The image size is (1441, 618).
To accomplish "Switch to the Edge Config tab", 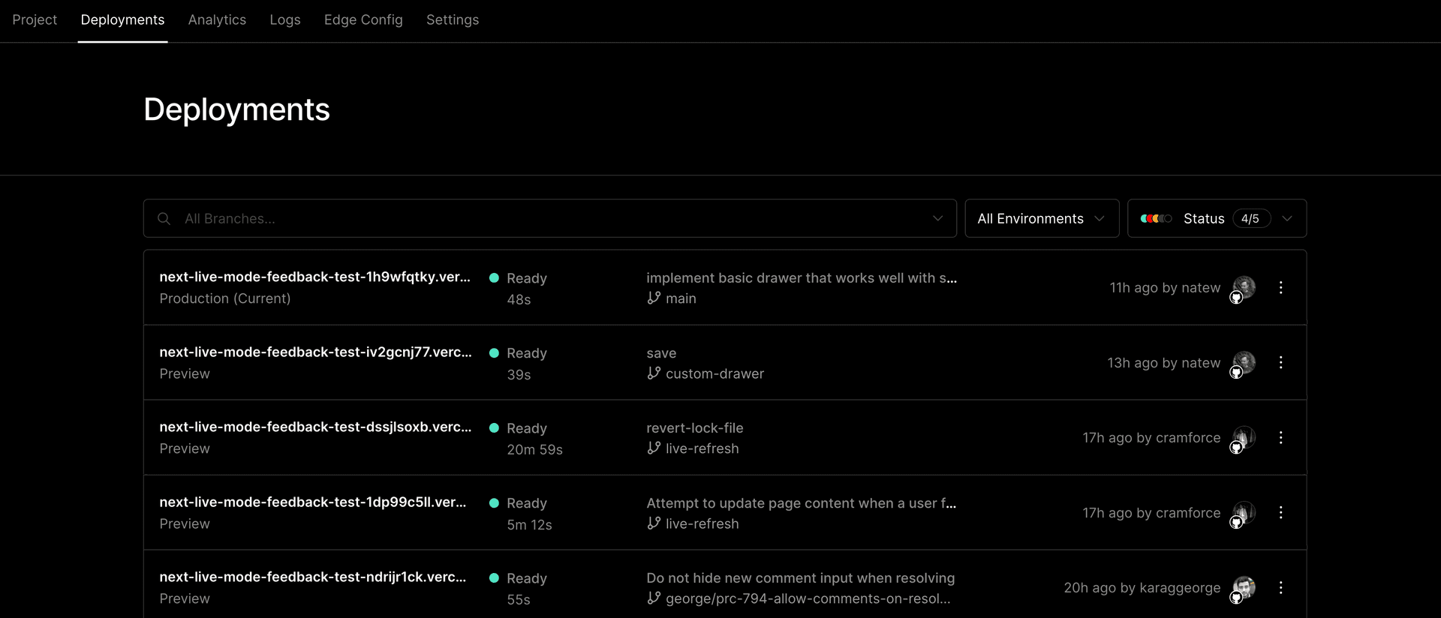I will (x=363, y=20).
